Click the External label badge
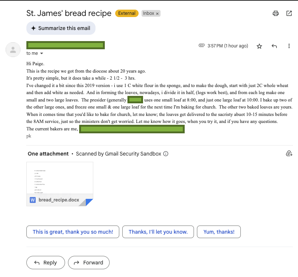Image resolution: width=298 pixels, height=277 pixels. point(127,13)
